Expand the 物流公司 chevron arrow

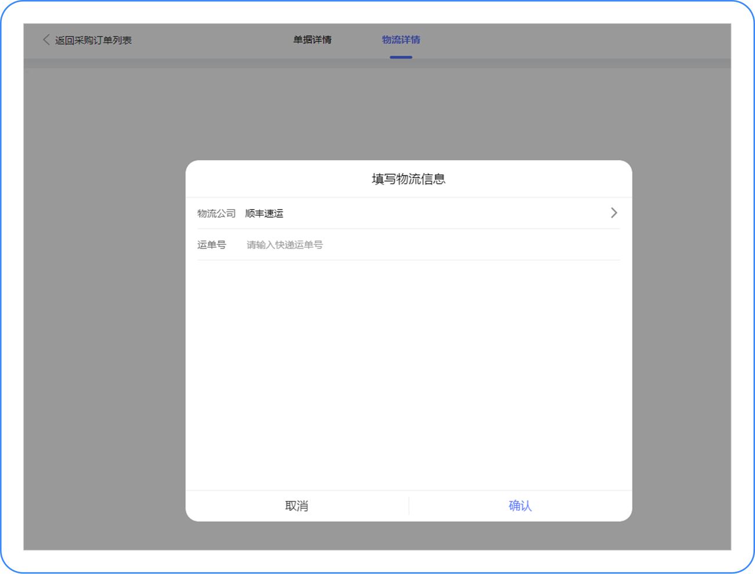(x=614, y=213)
